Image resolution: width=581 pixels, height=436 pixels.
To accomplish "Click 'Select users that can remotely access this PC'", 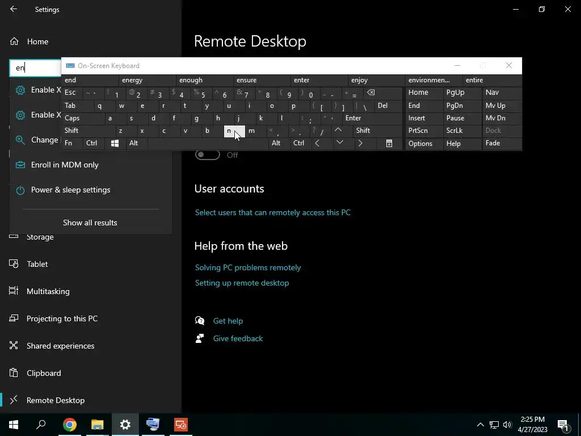I will tap(273, 213).
